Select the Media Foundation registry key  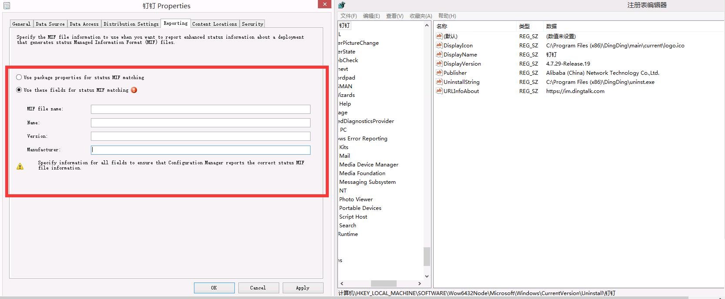[362, 173]
